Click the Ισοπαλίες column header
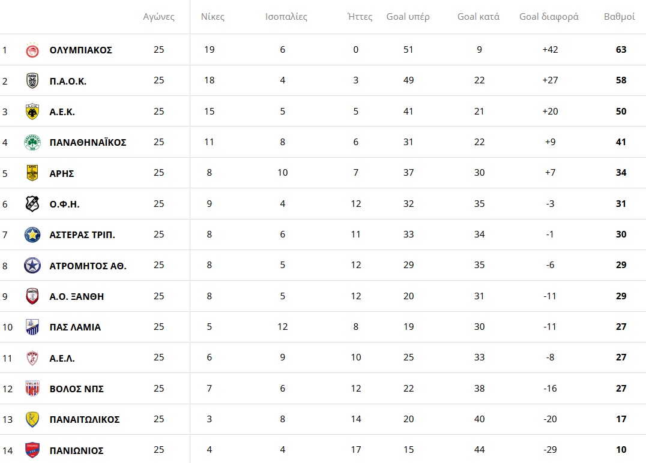The height and width of the screenshot is (463, 646). tap(286, 17)
